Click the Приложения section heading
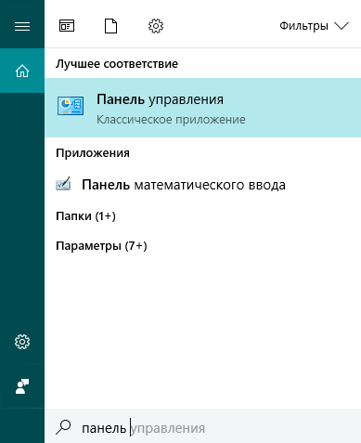Screen dimensions: 361x443 click(93, 153)
